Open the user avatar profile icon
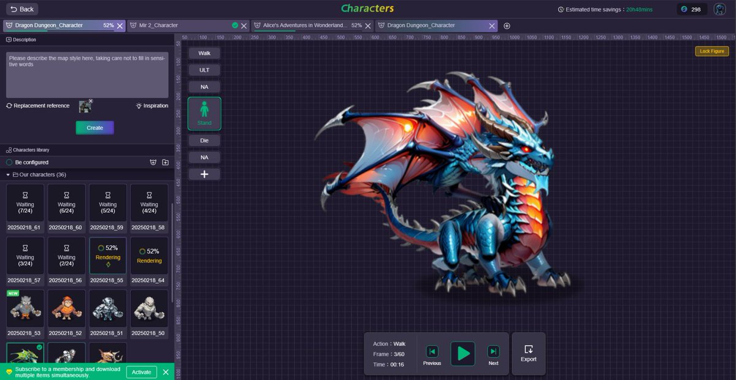This screenshot has height=380, width=736. (x=720, y=9)
